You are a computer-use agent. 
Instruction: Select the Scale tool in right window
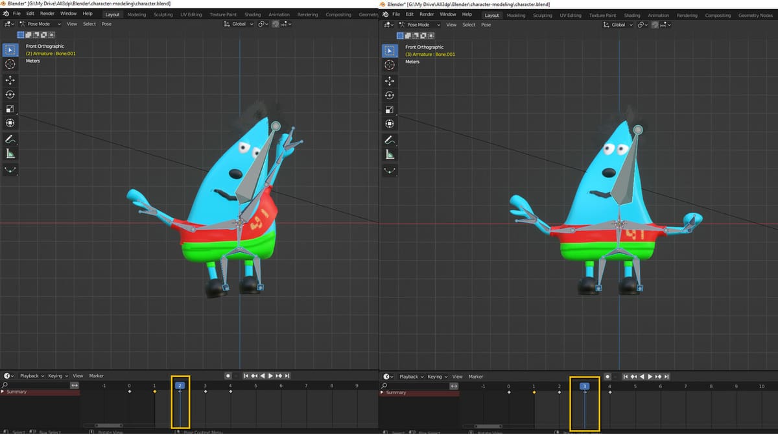click(x=390, y=109)
